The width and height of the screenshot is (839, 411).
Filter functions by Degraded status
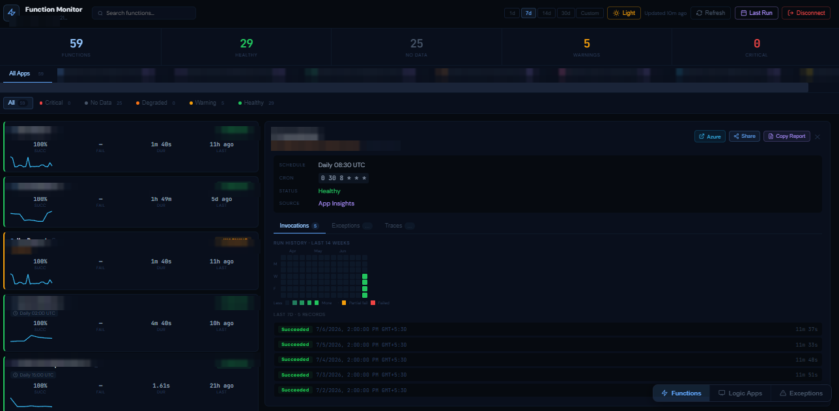pyautogui.click(x=155, y=103)
